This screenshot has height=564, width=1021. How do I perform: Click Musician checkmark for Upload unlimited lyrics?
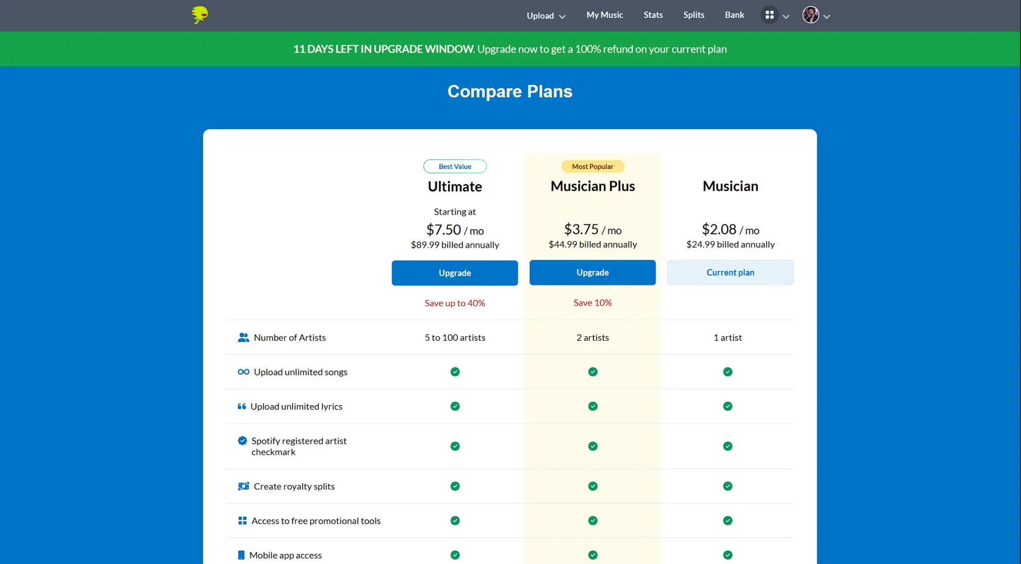click(728, 407)
